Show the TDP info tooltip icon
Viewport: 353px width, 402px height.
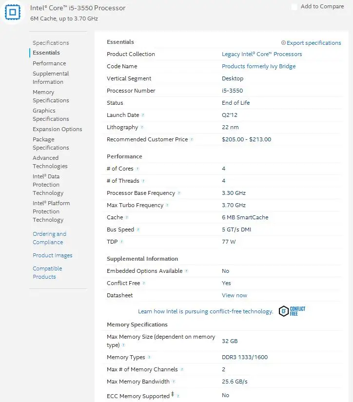coord(122,242)
